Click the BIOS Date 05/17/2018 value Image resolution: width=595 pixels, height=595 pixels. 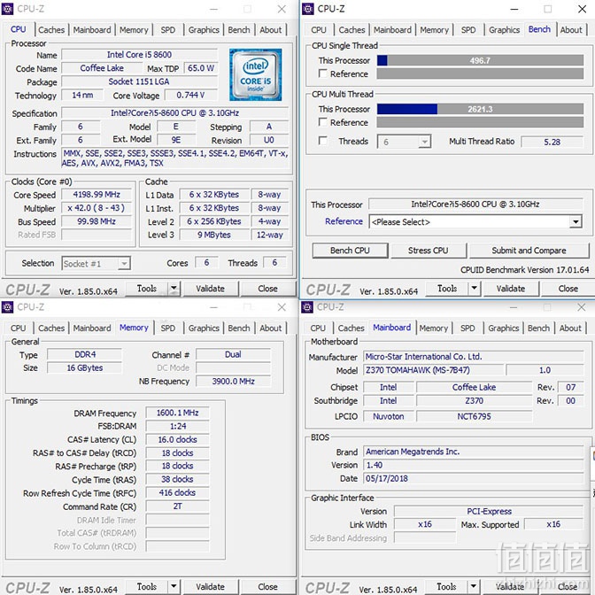[474, 478]
